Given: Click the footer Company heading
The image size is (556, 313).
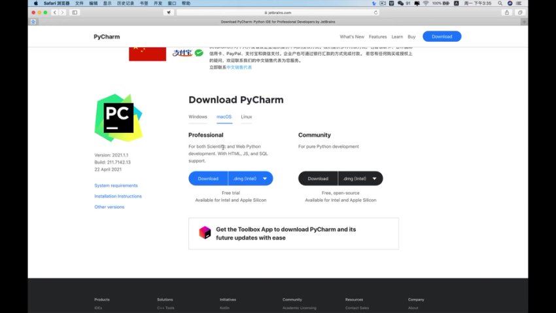Looking at the screenshot, I should point(416,299).
